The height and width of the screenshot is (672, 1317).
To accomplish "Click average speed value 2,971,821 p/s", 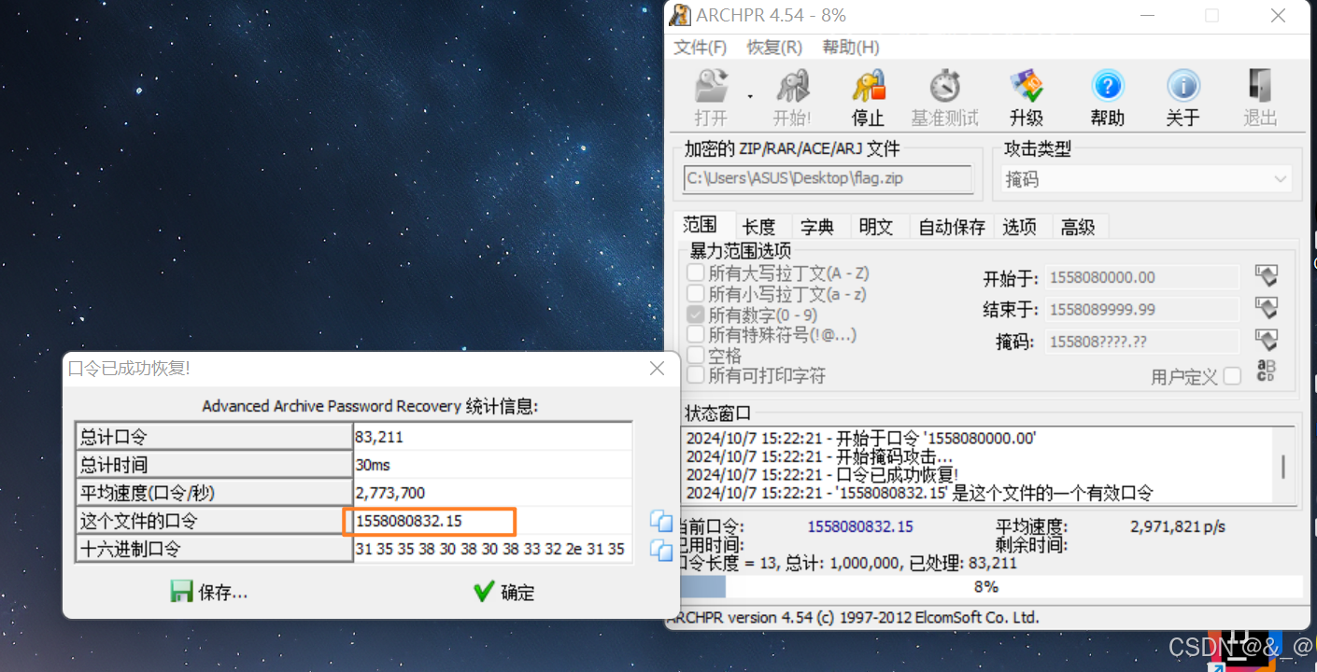I will [1178, 526].
